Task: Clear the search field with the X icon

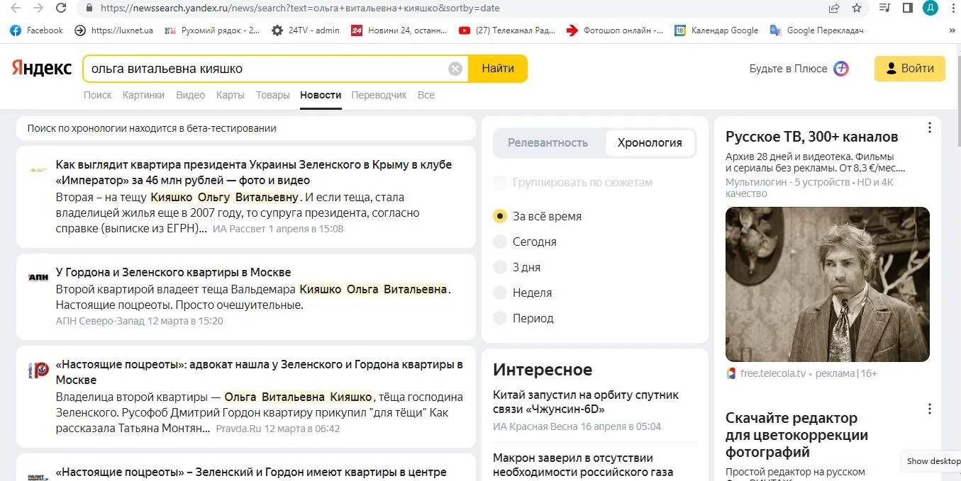Action: tap(455, 69)
